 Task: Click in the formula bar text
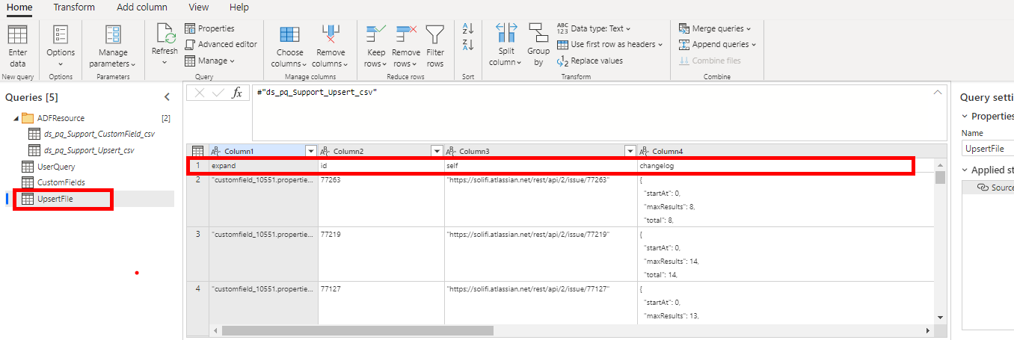pyautogui.click(x=316, y=92)
